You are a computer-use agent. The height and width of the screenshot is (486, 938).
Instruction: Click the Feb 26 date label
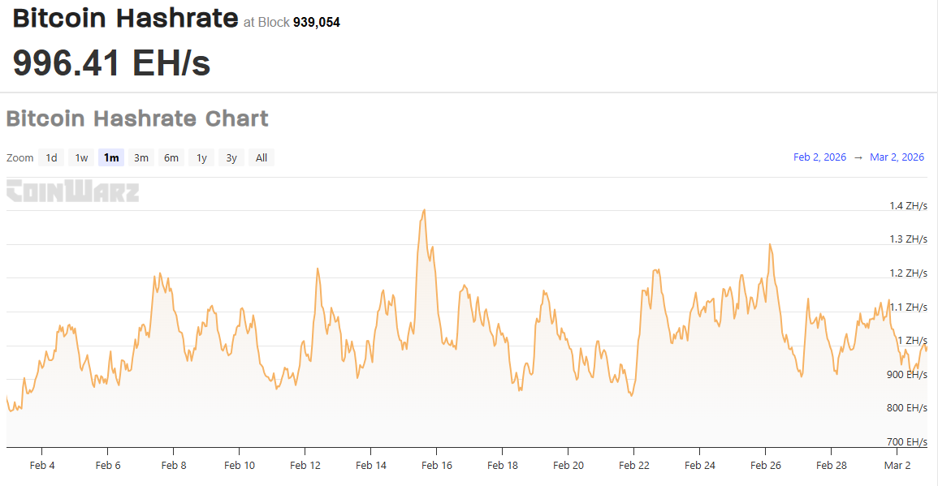(x=766, y=466)
